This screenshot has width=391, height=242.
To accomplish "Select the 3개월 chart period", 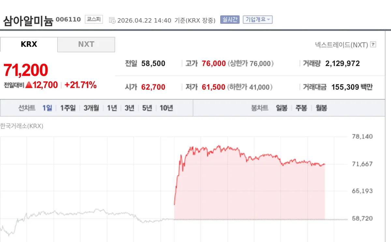I will coord(91,108).
